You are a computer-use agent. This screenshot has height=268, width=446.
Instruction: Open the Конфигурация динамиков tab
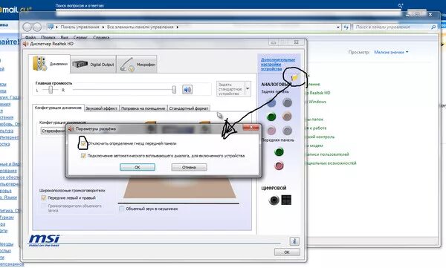pyautogui.click(x=58, y=108)
